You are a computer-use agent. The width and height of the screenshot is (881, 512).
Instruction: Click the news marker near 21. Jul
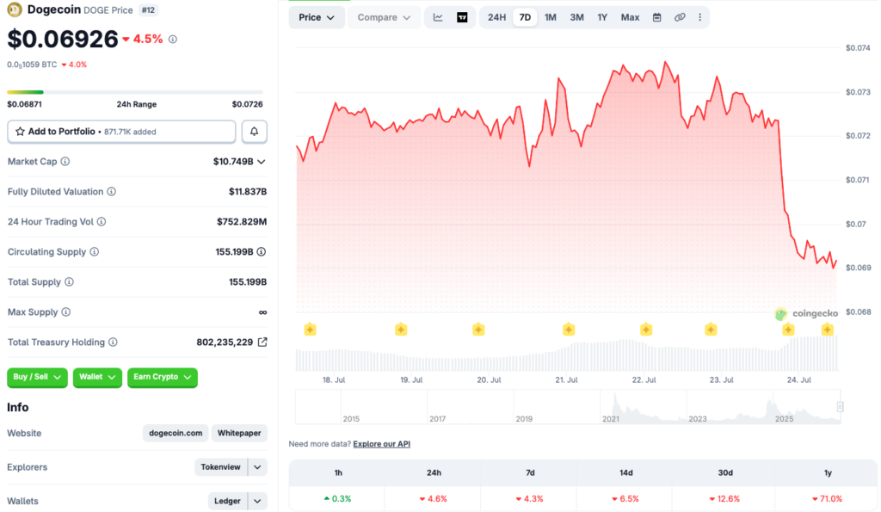(569, 330)
